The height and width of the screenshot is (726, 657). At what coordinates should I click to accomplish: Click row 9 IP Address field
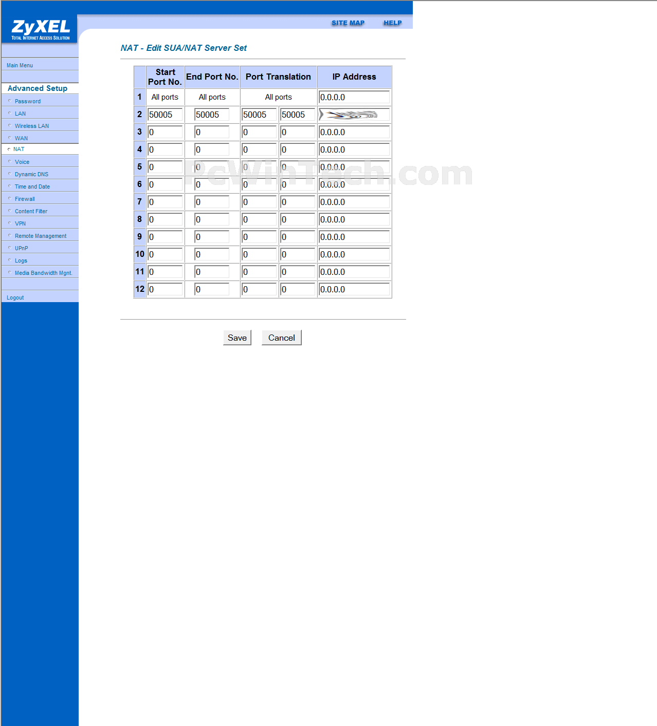pos(354,237)
